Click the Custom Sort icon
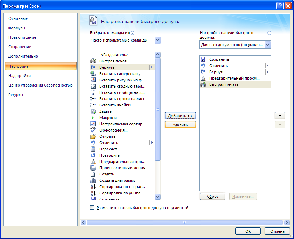 tap(93, 124)
